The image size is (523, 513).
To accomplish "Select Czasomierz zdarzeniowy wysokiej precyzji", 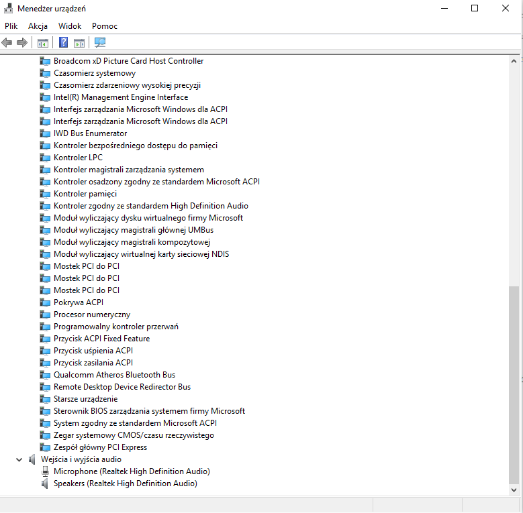I will point(127,85).
